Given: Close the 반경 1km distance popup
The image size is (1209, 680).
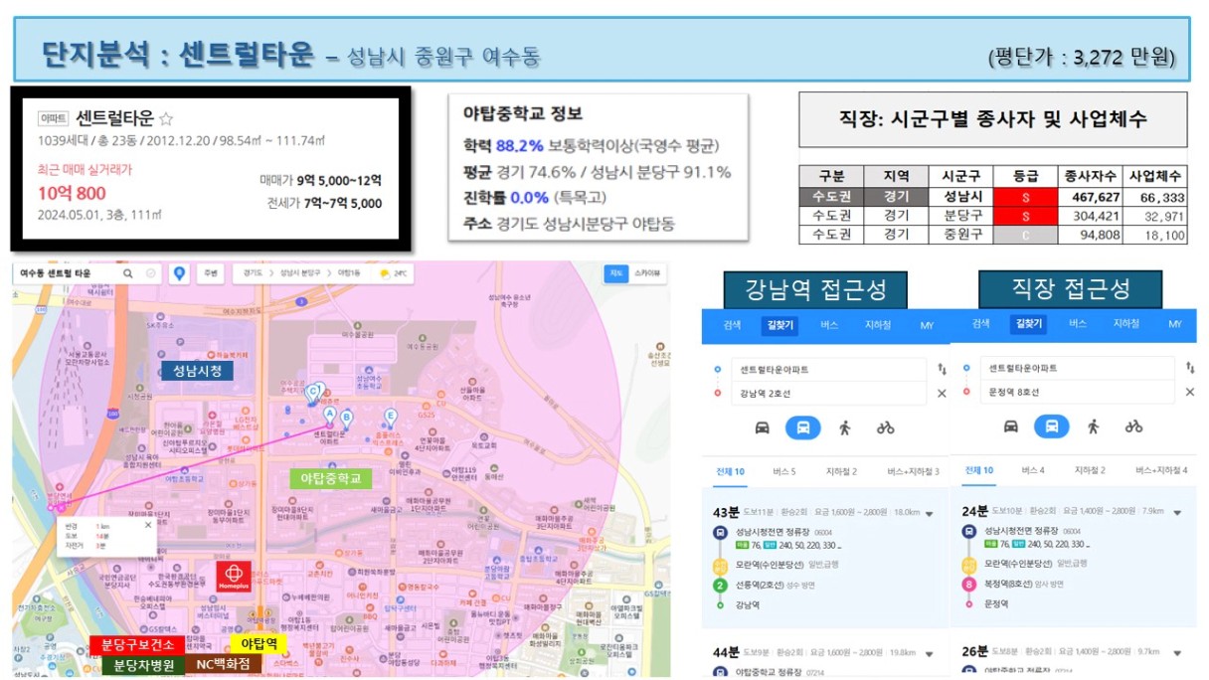Looking at the screenshot, I should click(x=148, y=524).
